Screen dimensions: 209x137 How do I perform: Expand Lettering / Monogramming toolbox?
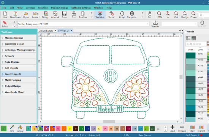tap(19, 50)
